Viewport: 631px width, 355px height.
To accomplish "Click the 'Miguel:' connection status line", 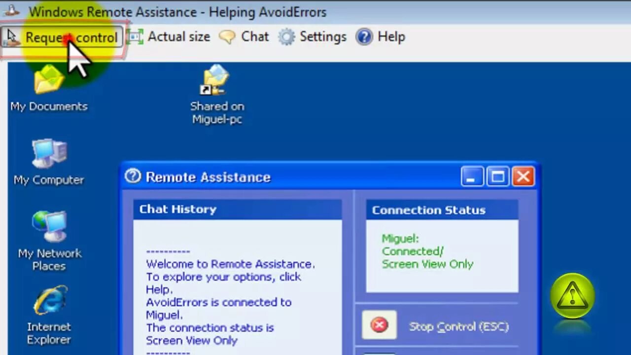I will pos(400,239).
